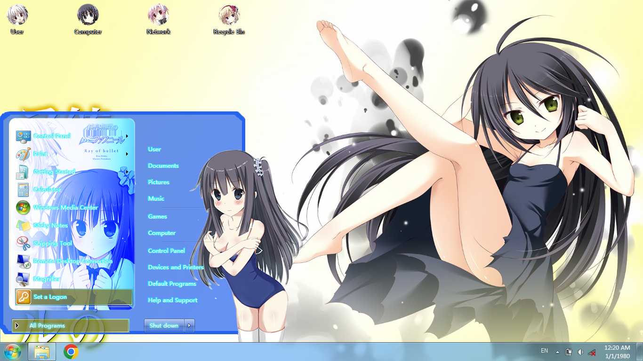Image resolution: width=643 pixels, height=361 pixels.
Task: Click the volume speaker tray icon
Action: pyautogui.click(x=580, y=352)
